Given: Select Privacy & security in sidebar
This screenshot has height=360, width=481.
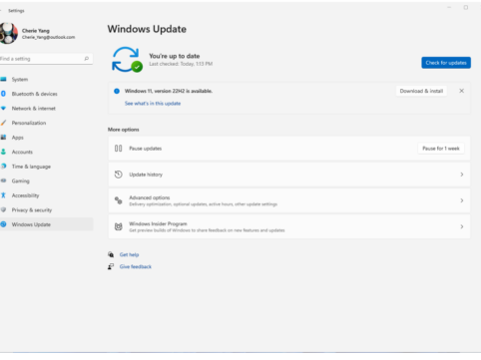Looking at the screenshot, I should coord(46,209).
